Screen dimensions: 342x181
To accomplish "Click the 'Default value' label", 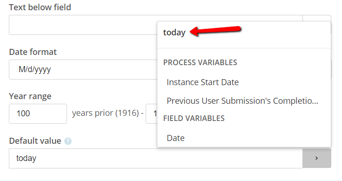I will click(35, 141).
